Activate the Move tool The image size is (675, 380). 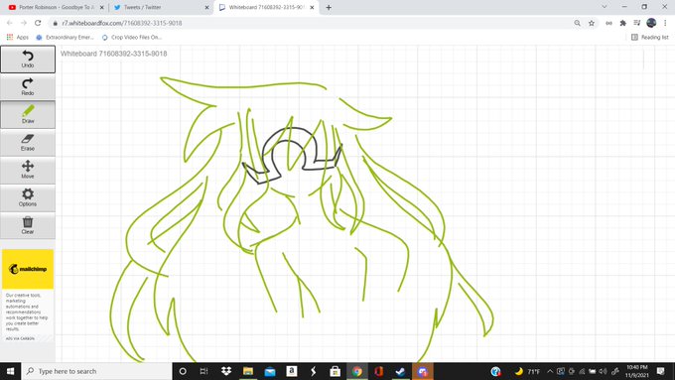(x=28, y=170)
